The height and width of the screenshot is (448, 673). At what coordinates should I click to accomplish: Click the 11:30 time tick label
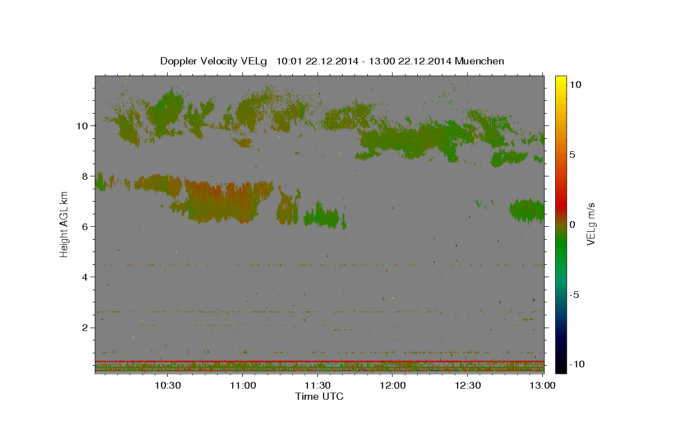317,385
